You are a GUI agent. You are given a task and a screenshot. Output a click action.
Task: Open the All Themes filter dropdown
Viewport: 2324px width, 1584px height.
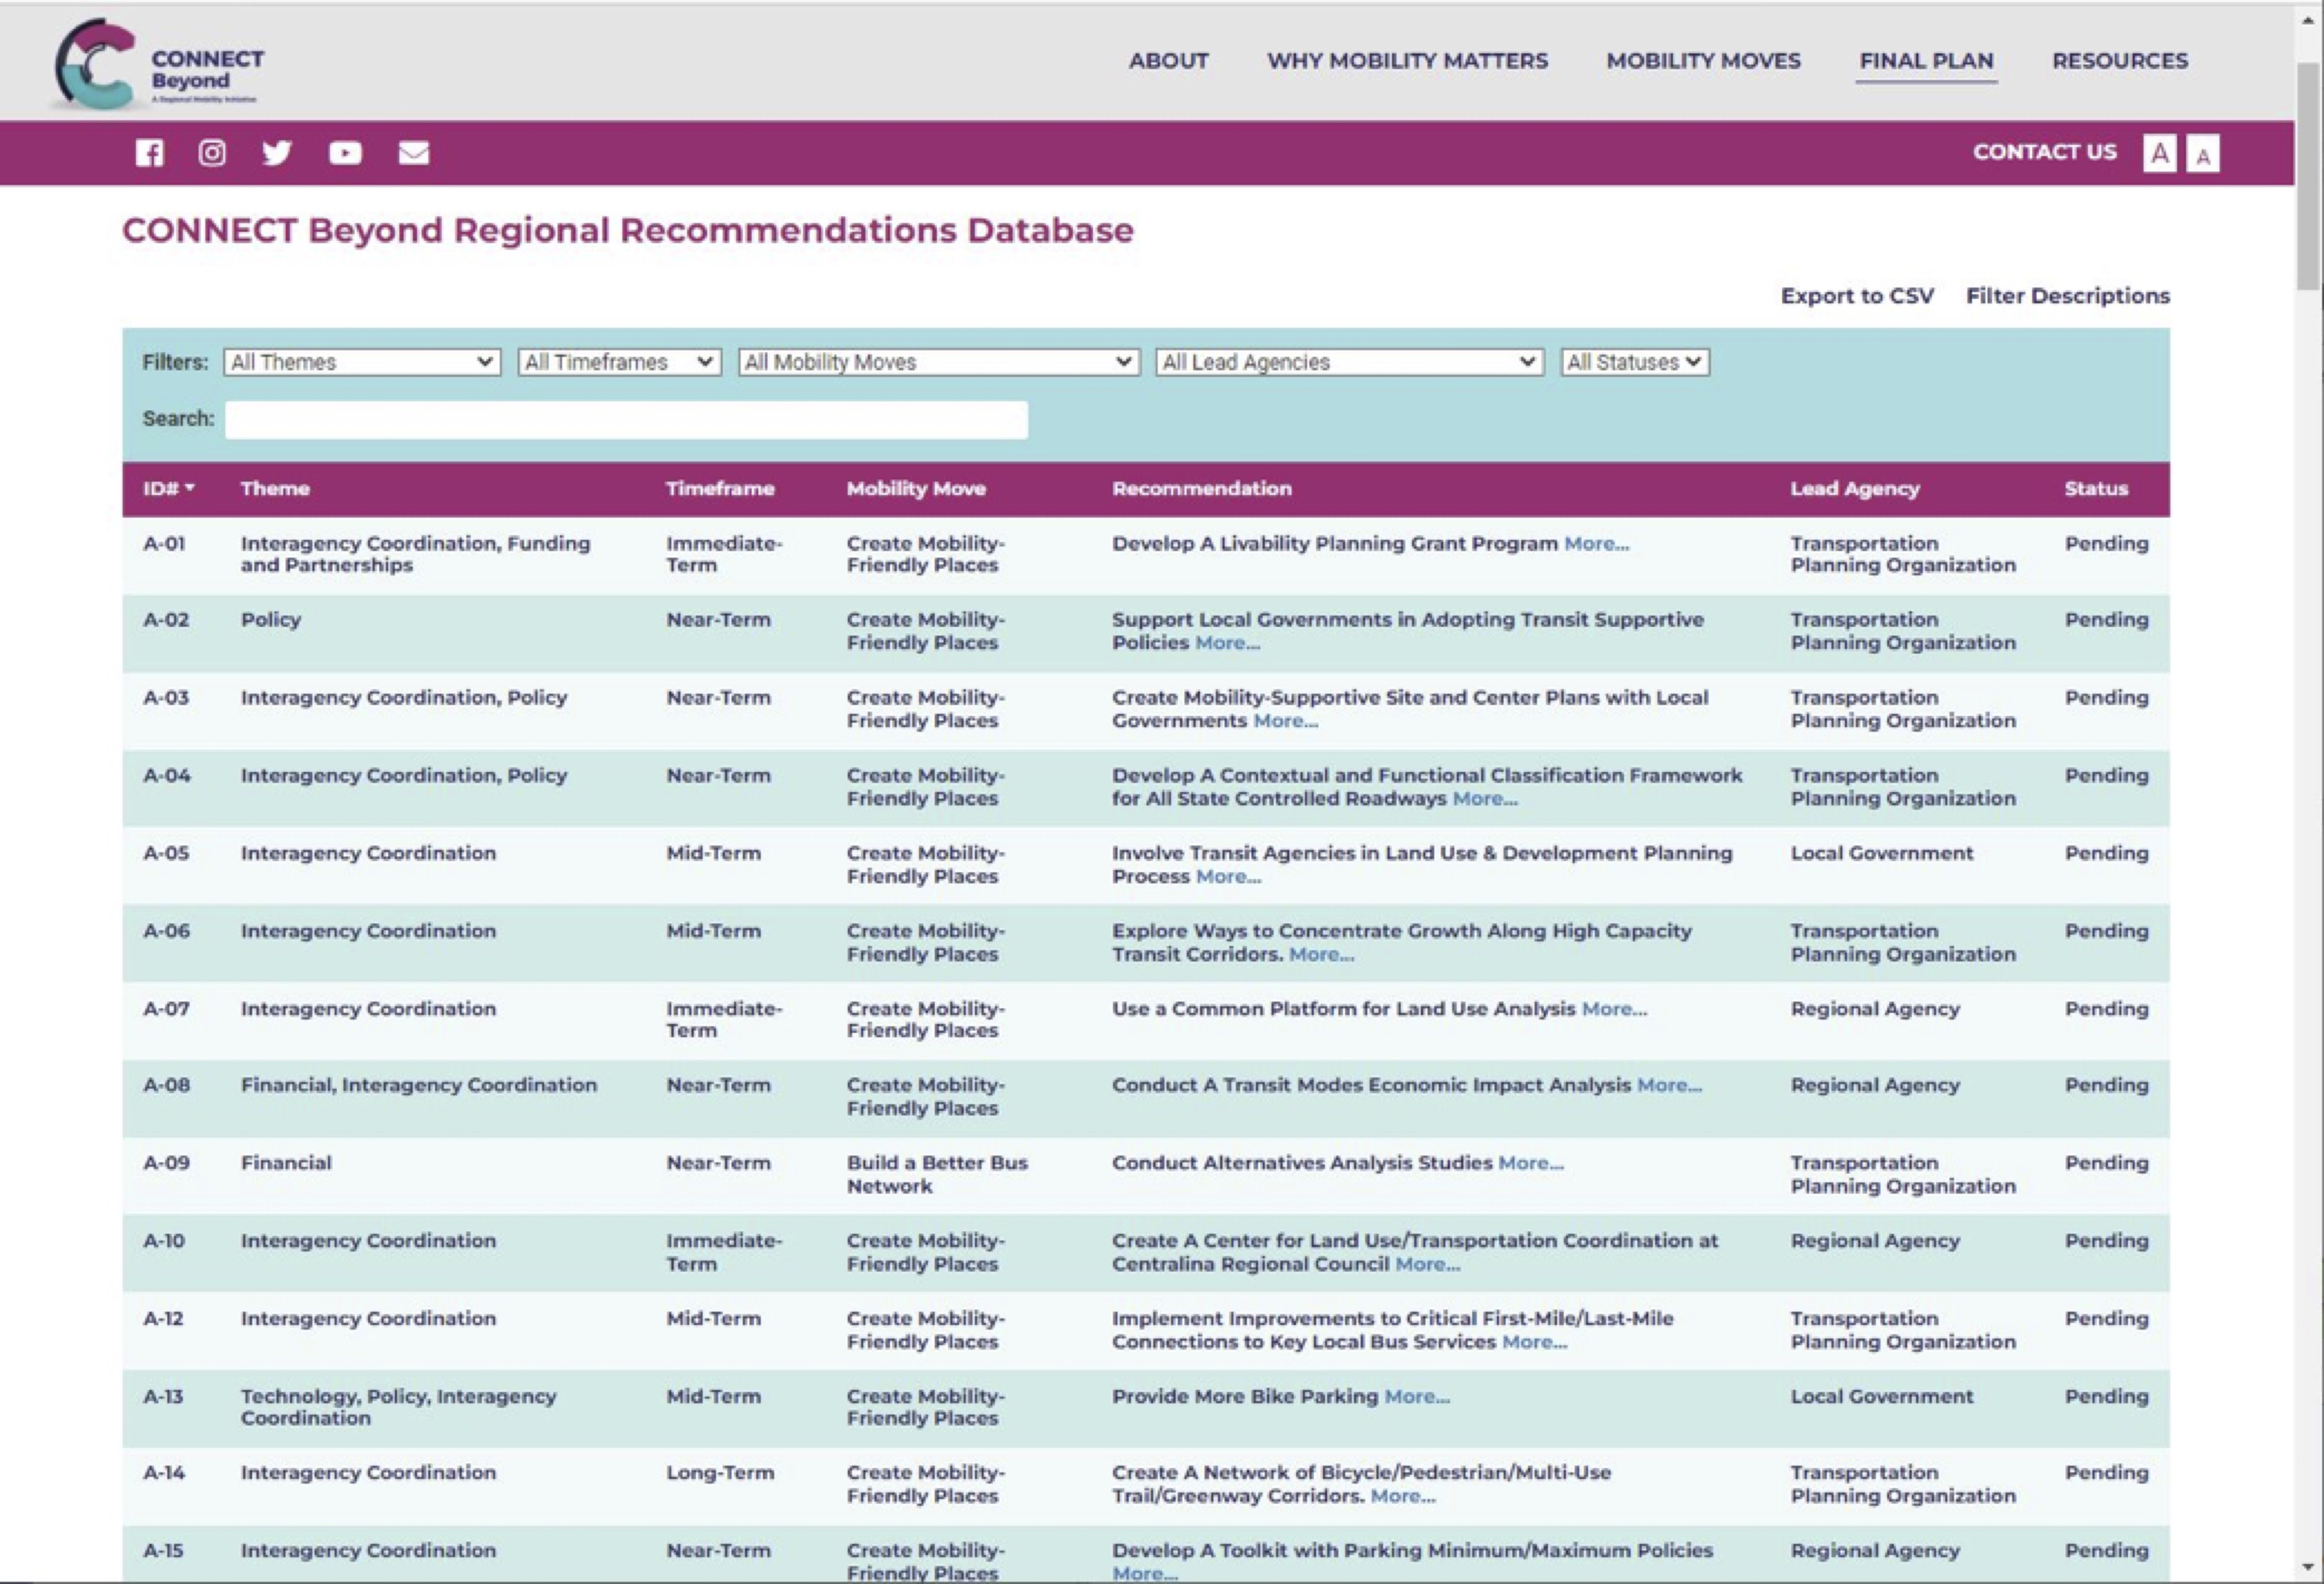click(x=362, y=362)
